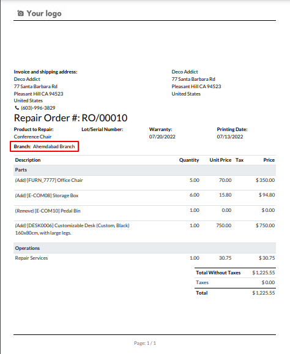Screen dimensions: 290x354
Task: Click the 'Tax' column header
Action: (239, 160)
